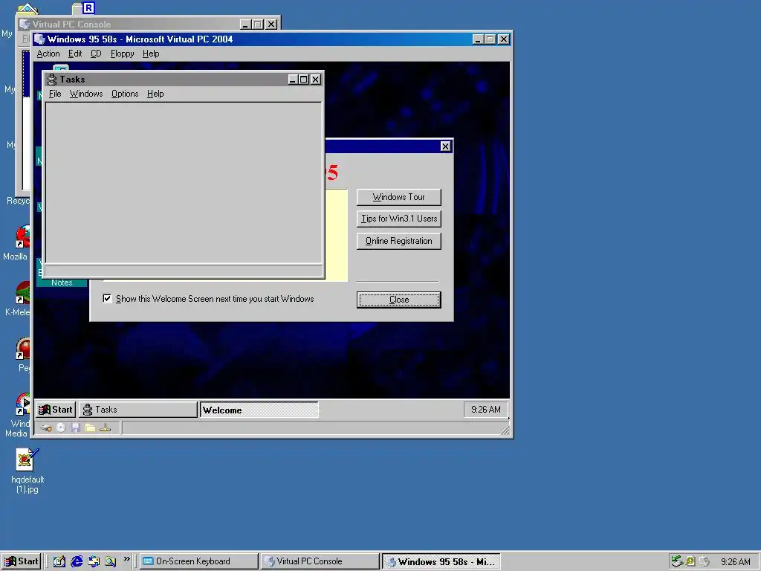Launch Internet Explorer from Quick Launch
Viewport: 761px width, 571px height.
pos(77,561)
